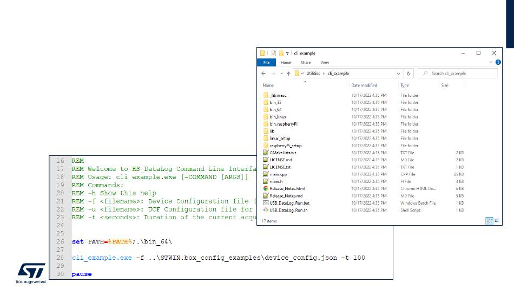
Task: Click 'REM -h Show this help' line
Action: point(114,193)
